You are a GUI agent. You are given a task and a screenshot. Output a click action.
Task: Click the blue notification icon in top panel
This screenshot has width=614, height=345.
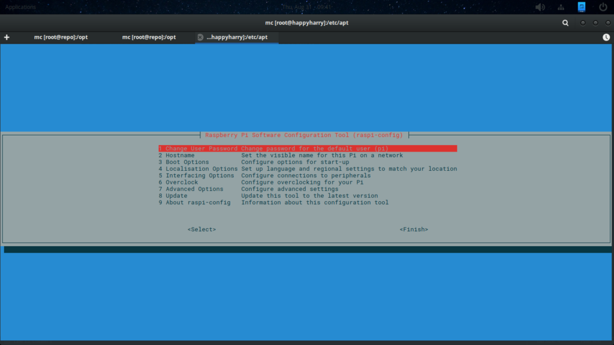pos(582,7)
